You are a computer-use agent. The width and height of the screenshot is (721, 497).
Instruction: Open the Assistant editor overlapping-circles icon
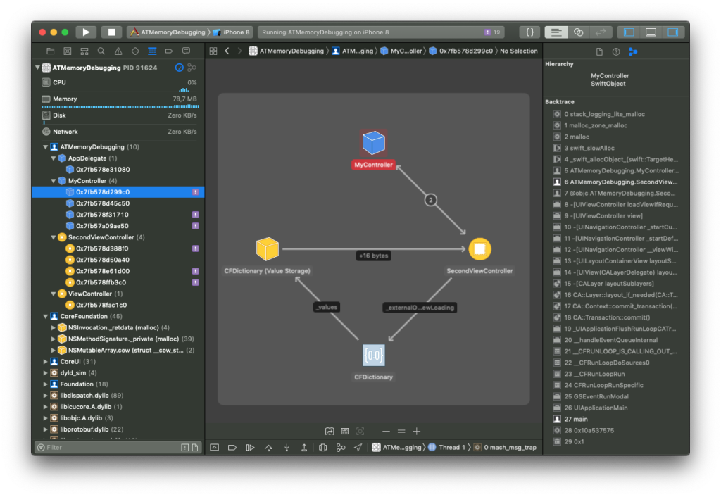[x=578, y=32]
